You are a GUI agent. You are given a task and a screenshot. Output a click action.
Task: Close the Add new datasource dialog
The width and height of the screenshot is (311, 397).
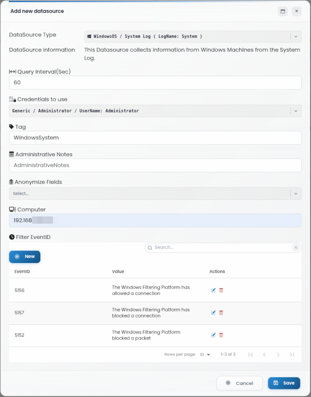pyautogui.click(x=297, y=11)
